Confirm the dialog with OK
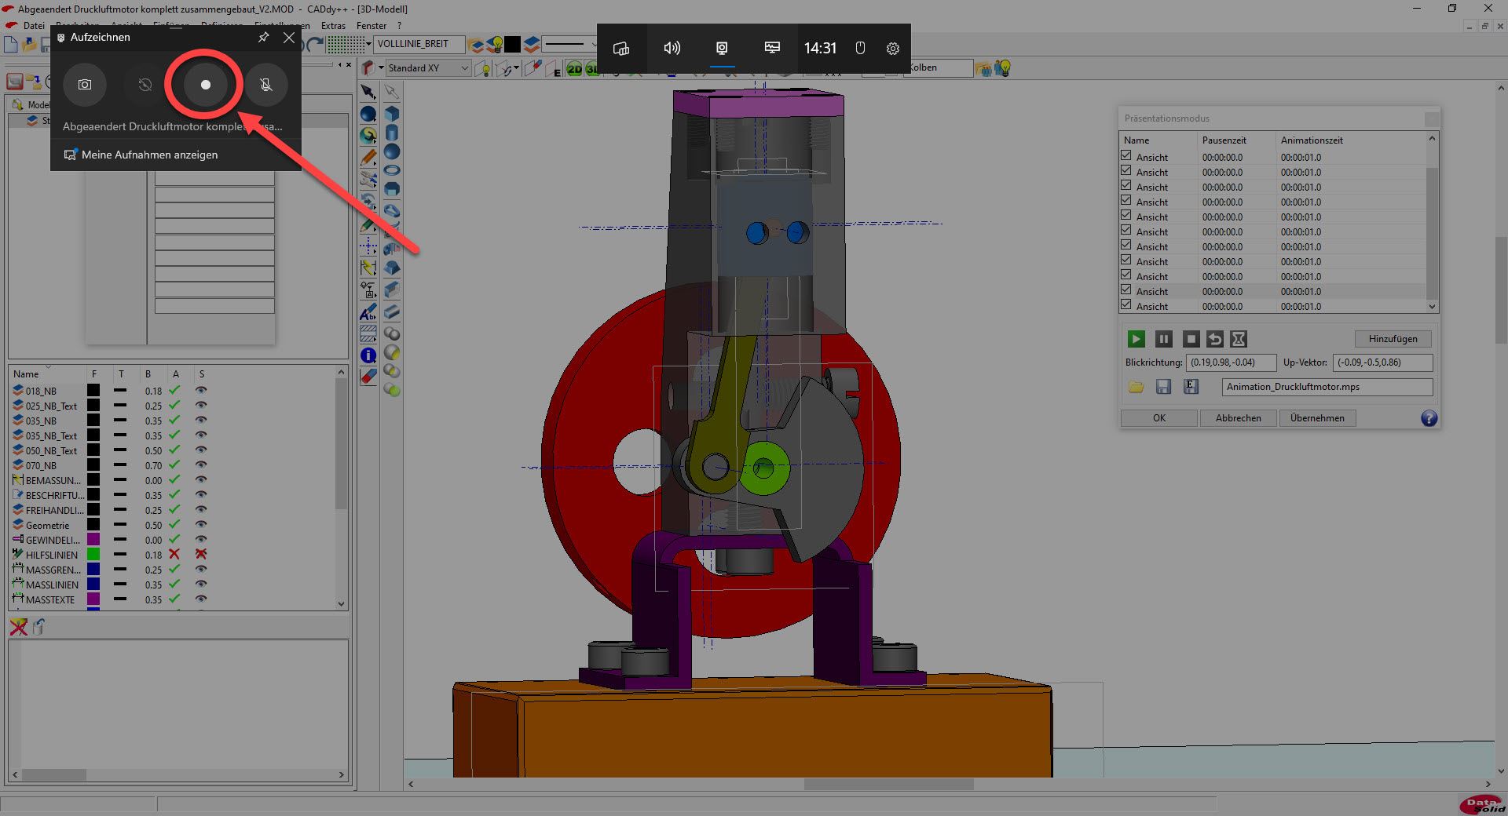 [1158, 418]
